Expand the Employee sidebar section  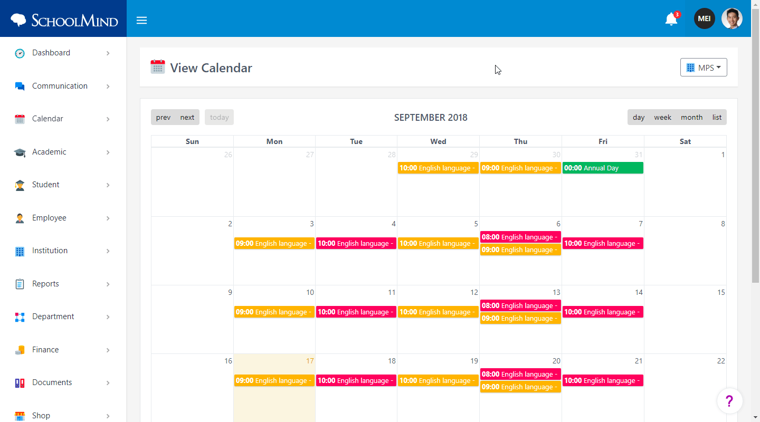[x=63, y=218]
